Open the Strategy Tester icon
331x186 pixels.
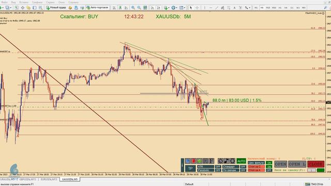coord(40,8)
